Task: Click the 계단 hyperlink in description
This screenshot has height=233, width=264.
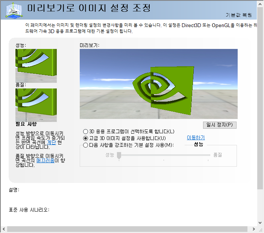Action: [52, 142]
